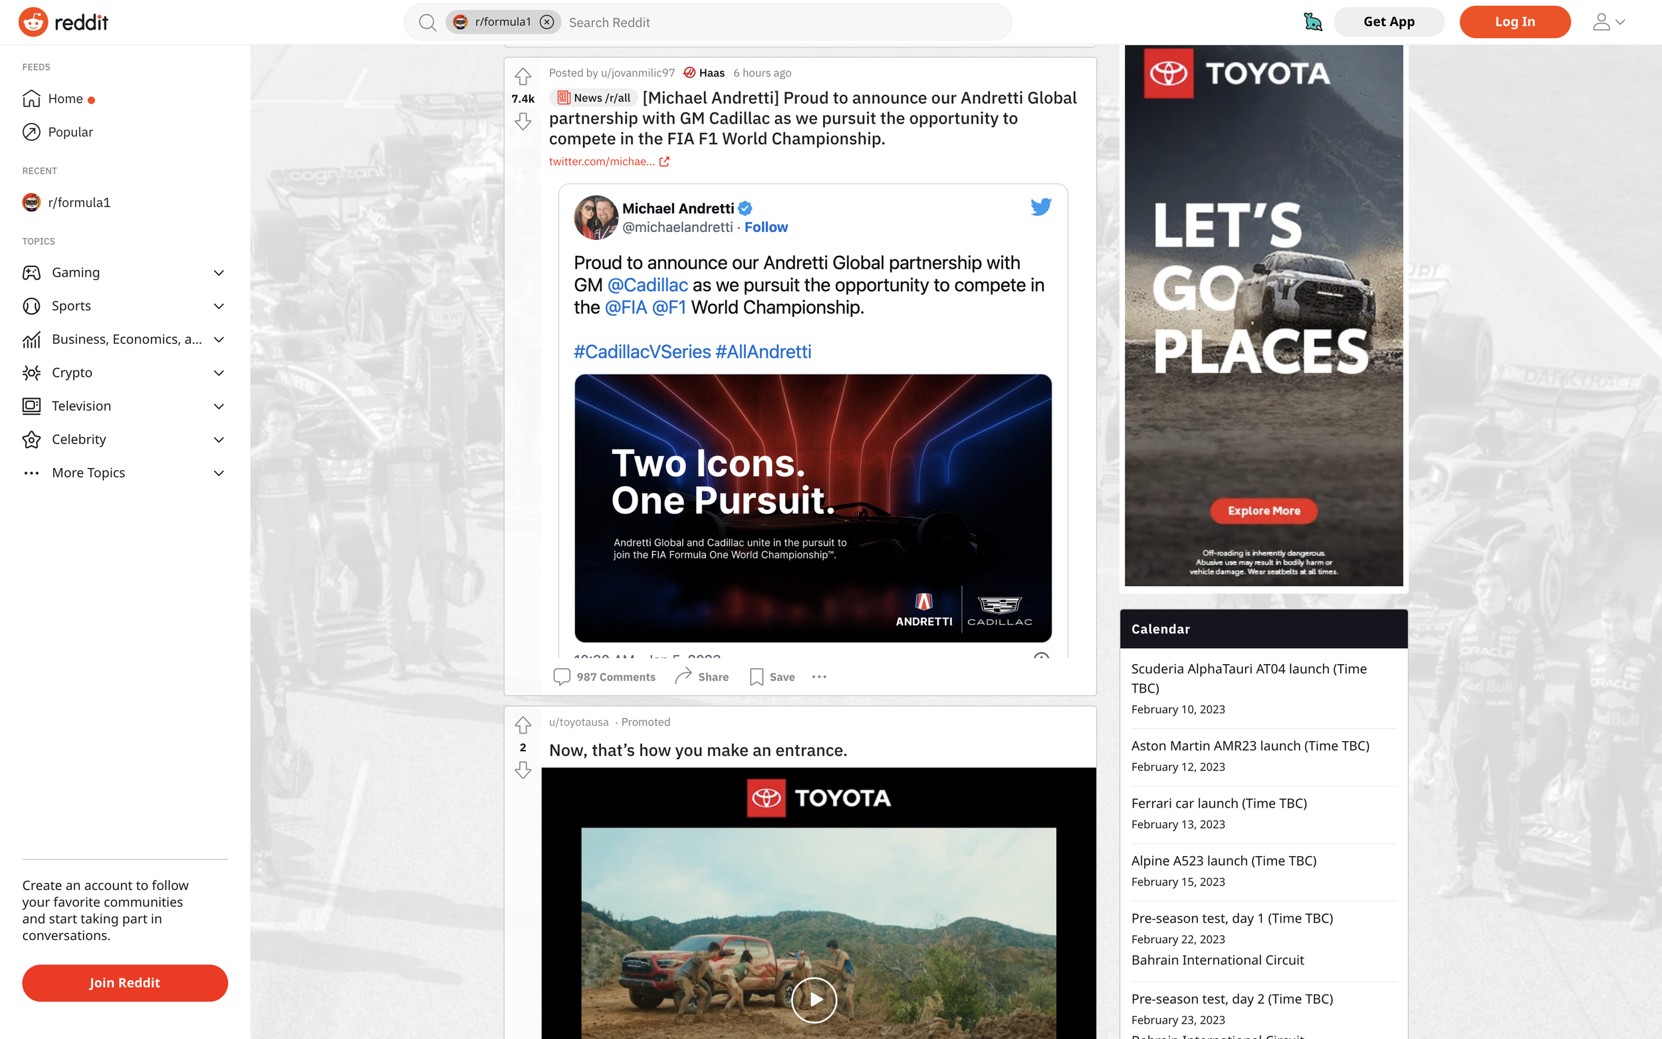Open the Pre-season test, day 1 entry
This screenshot has width=1662, height=1039.
click(x=1232, y=919)
